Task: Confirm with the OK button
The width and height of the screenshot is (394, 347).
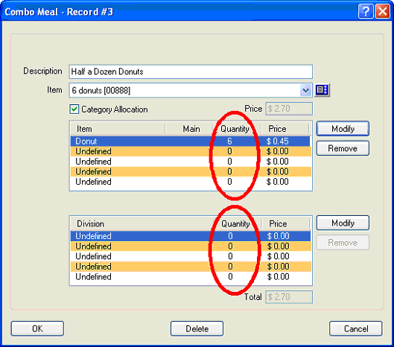Action: click(37, 328)
